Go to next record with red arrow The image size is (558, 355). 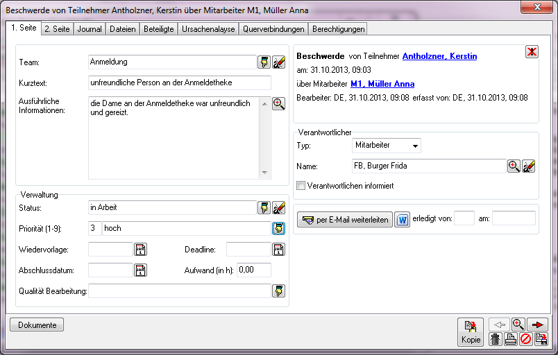point(537,324)
